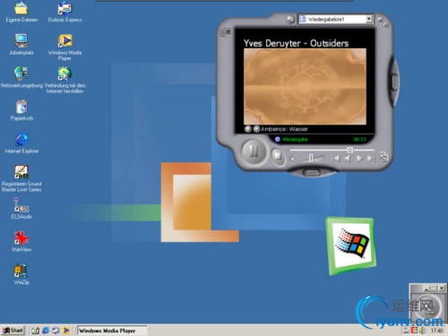Click Show Desktop in the quick launch bar
The width and height of the screenshot is (448, 336).
[x=35, y=331]
